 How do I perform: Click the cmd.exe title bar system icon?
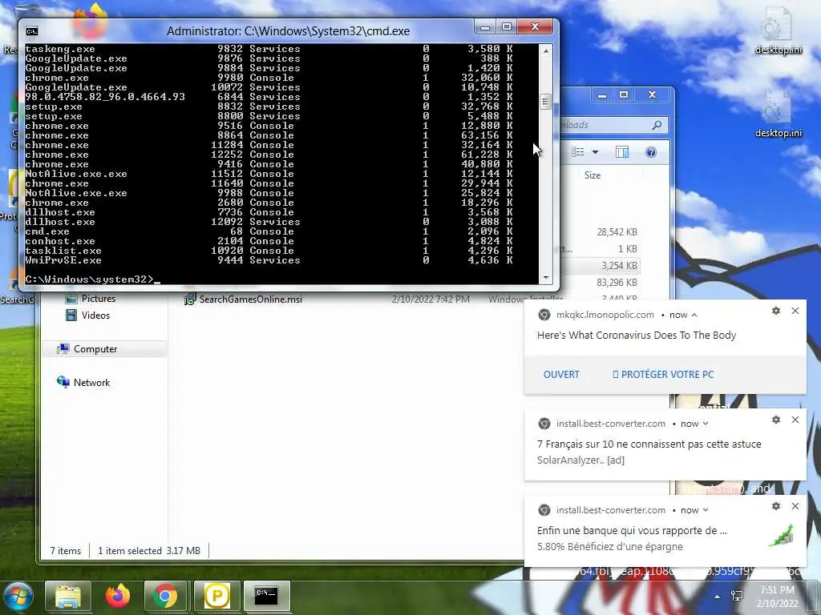coord(32,31)
